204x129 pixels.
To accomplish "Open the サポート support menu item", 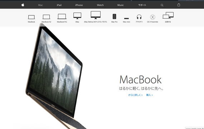I will click(x=142, y=5).
